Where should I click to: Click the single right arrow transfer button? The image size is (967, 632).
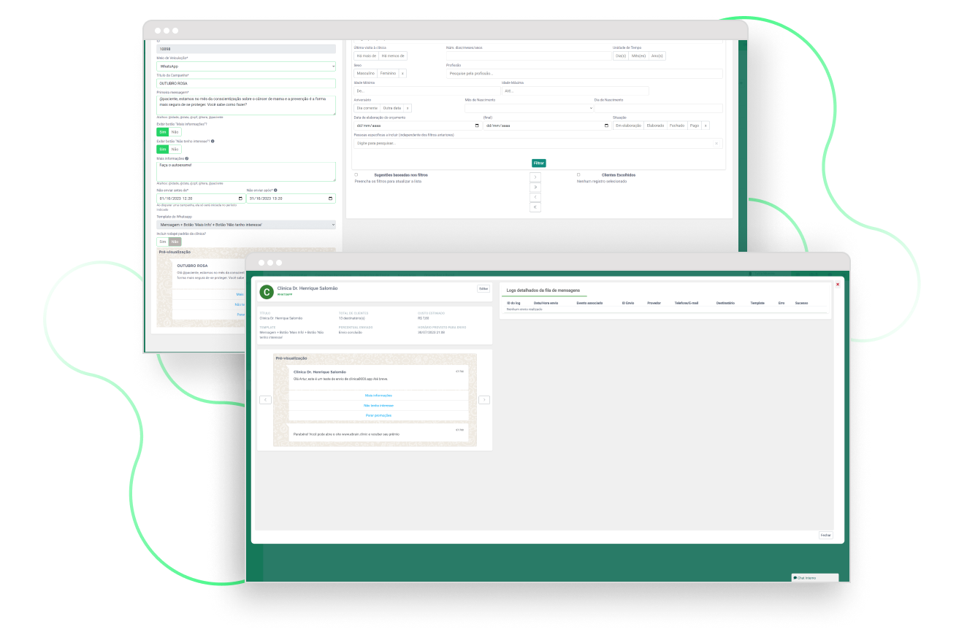click(x=535, y=177)
